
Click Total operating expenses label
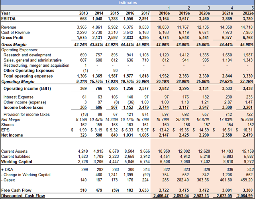[28, 76]
